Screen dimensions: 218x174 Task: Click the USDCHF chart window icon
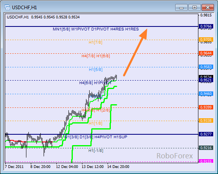(x=7, y=7)
